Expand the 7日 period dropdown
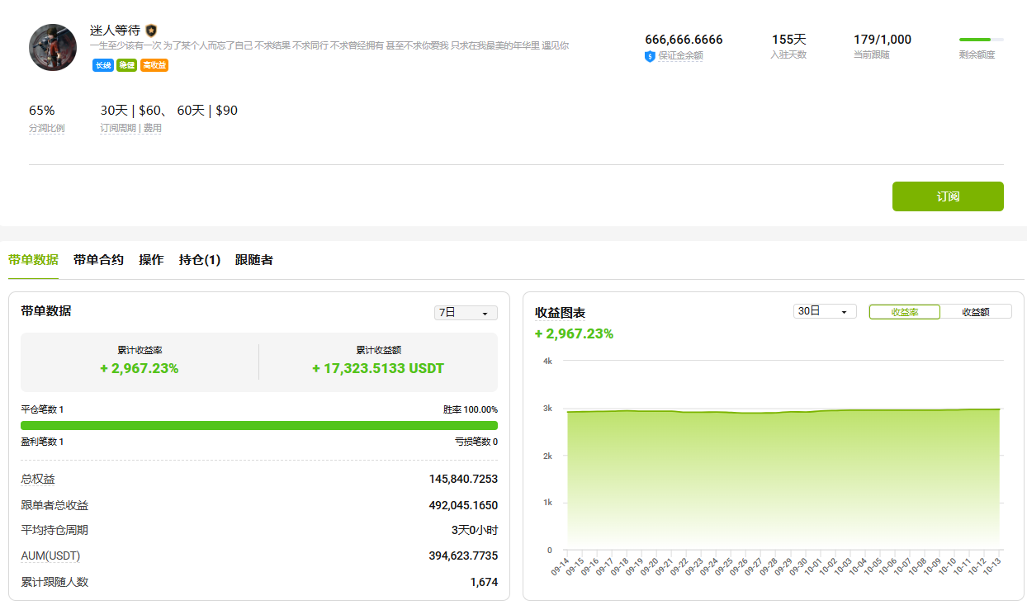 coord(466,313)
